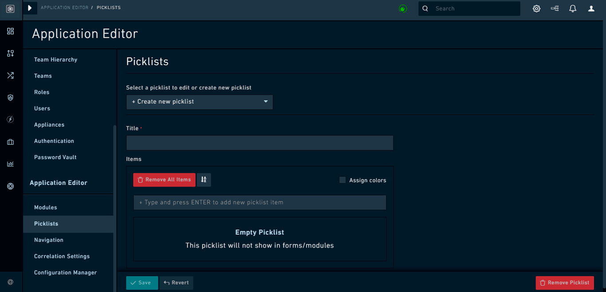Click the sort icon beside Remove All Items

click(204, 180)
